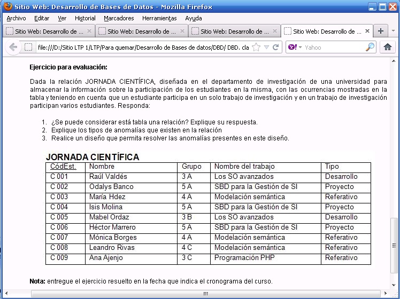Click the horizontal scrollbar thumb at bottom
The width and height of the screenshot is (400, 299).
[x=205, y=293]
